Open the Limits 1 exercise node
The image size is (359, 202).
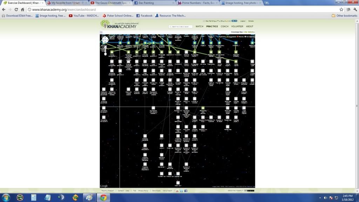pyautogui.click(x=161, y=135)
